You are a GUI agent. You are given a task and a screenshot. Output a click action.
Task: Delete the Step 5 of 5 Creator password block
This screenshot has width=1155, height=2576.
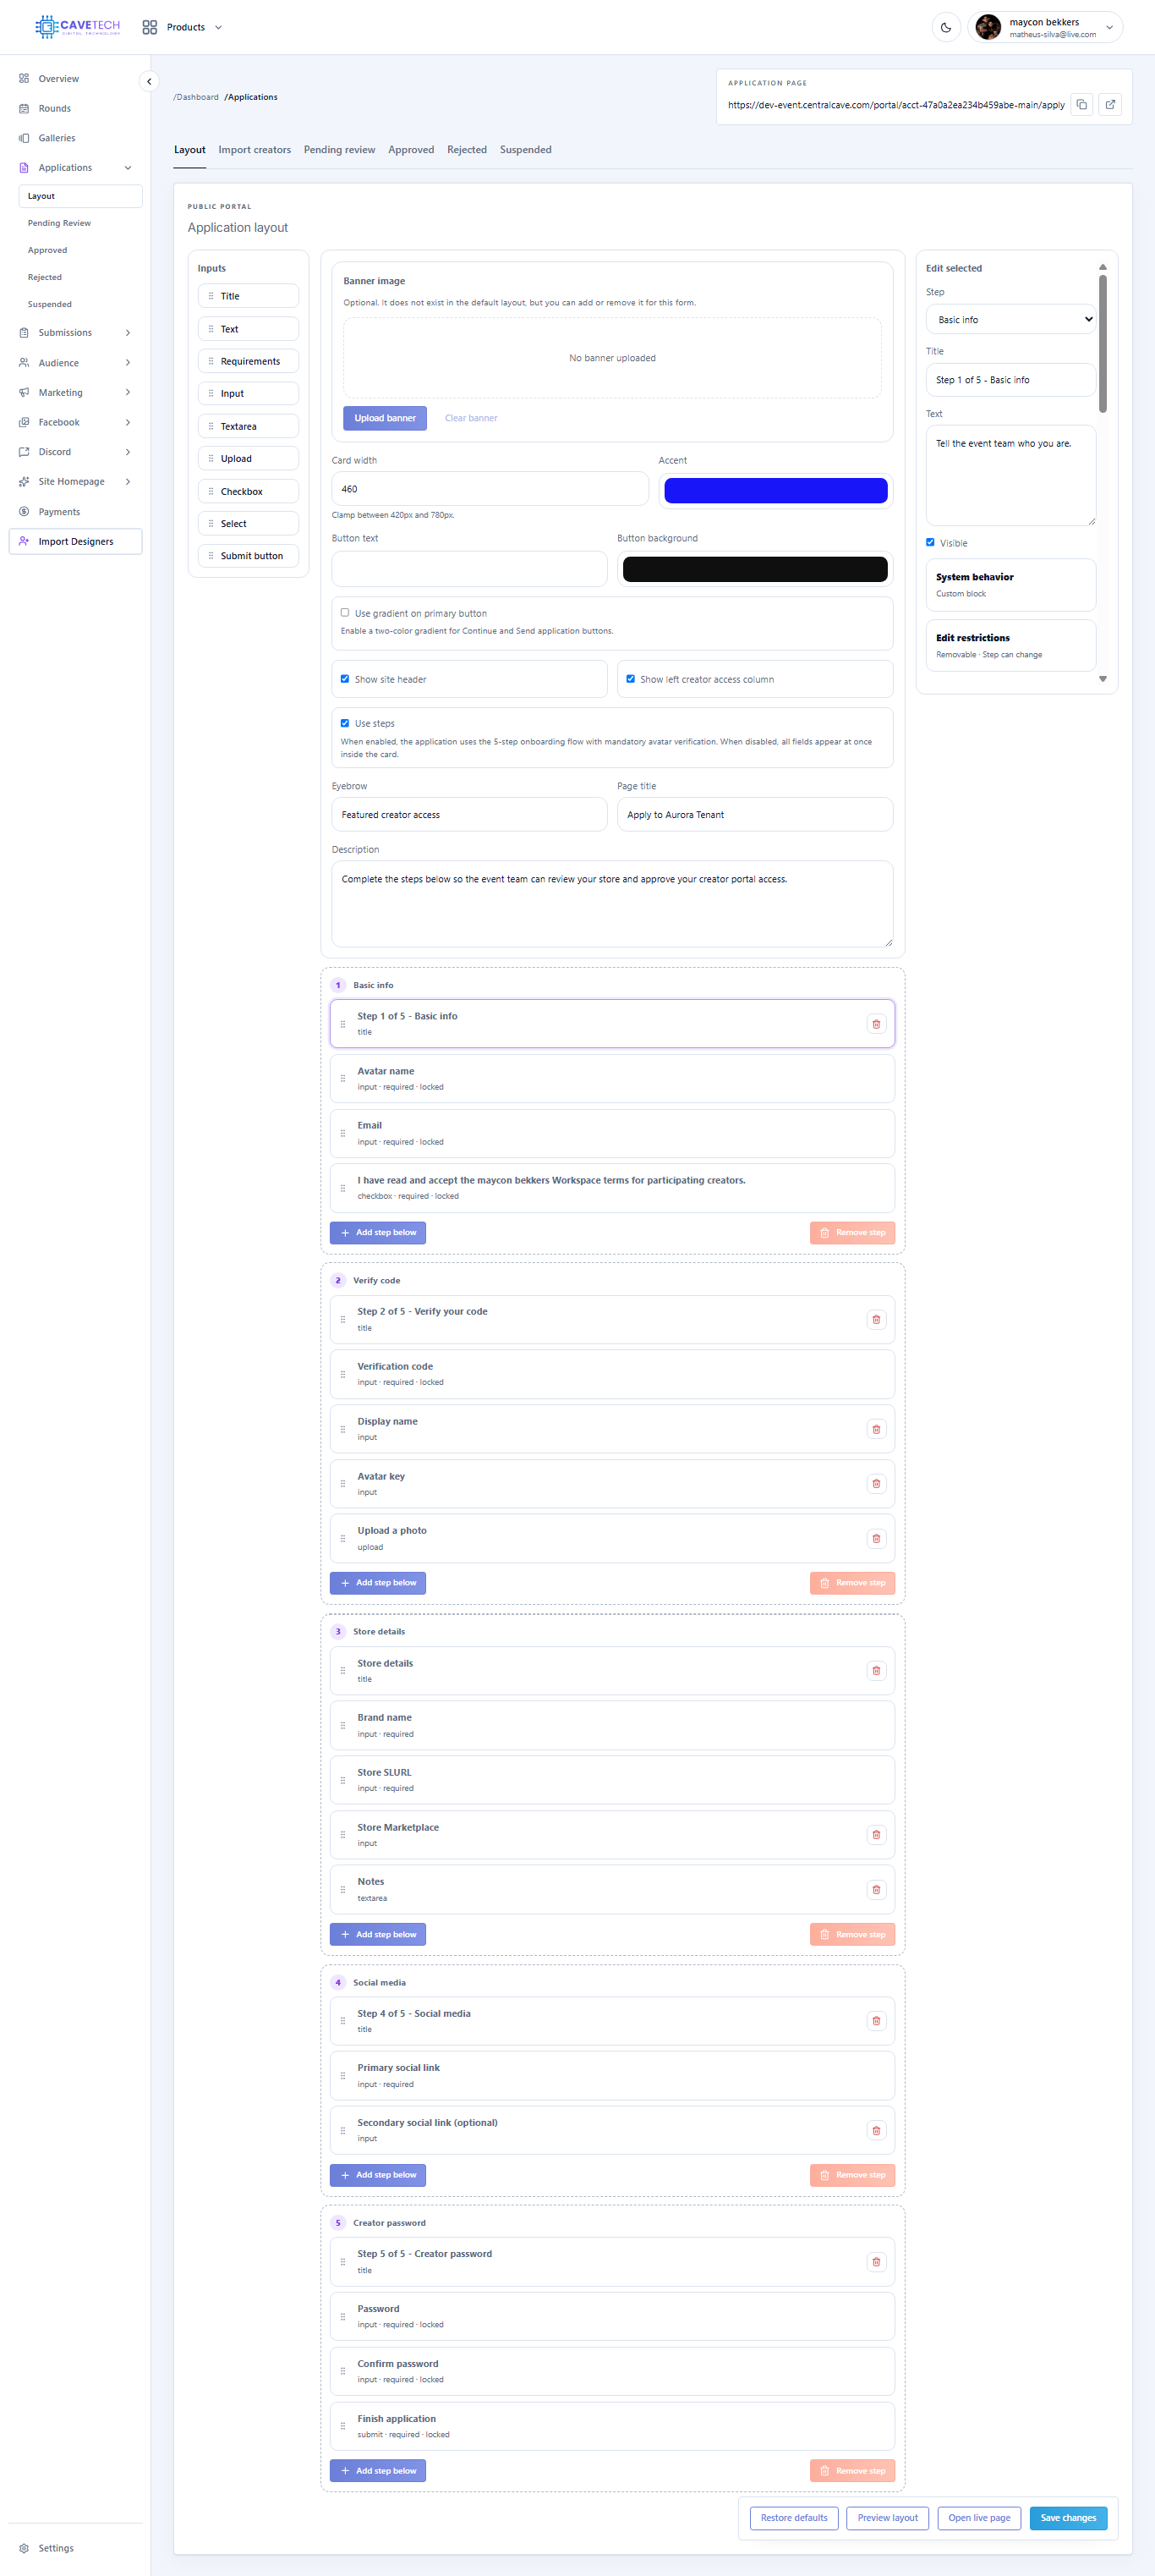pos(876,2262)
